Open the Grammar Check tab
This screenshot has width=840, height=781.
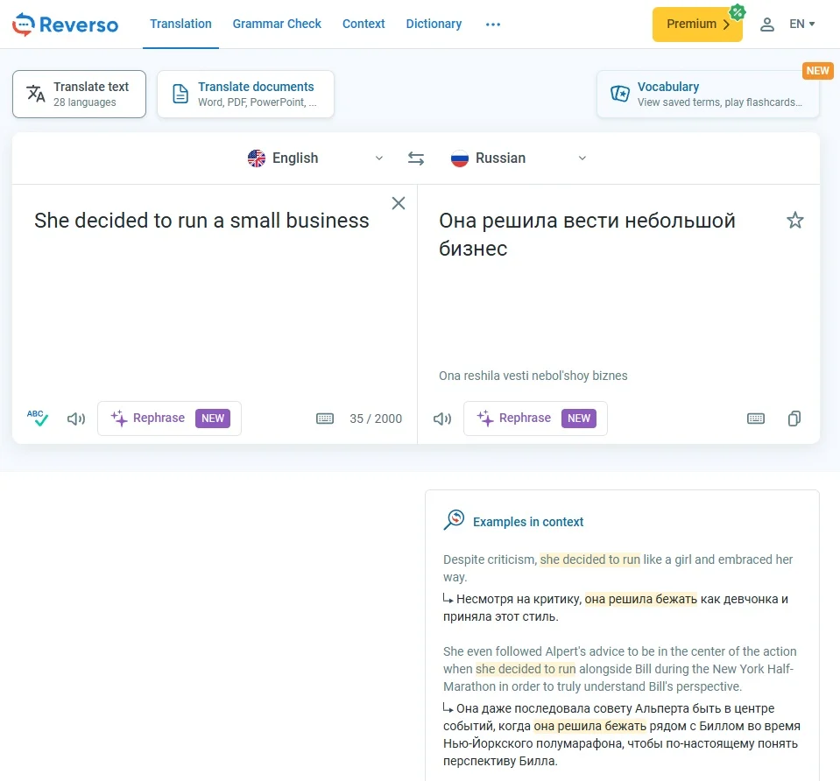pos(277,25)
